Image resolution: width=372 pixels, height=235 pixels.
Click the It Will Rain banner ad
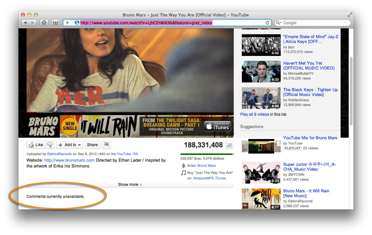click(130, 126)
